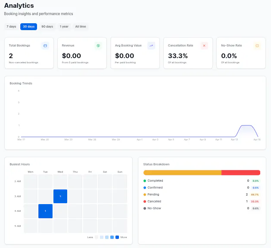The image size is (271, 248).
Task: Click the calendar icon in Total Bookings card
Action: pos(45,46)
